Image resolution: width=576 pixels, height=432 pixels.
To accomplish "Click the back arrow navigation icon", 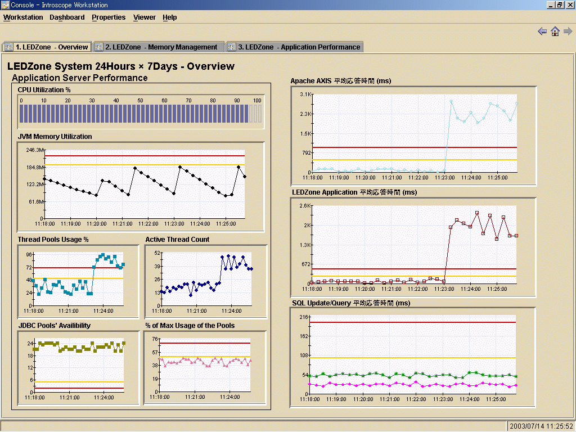I will pyautogui.click(x=542, y=31).
